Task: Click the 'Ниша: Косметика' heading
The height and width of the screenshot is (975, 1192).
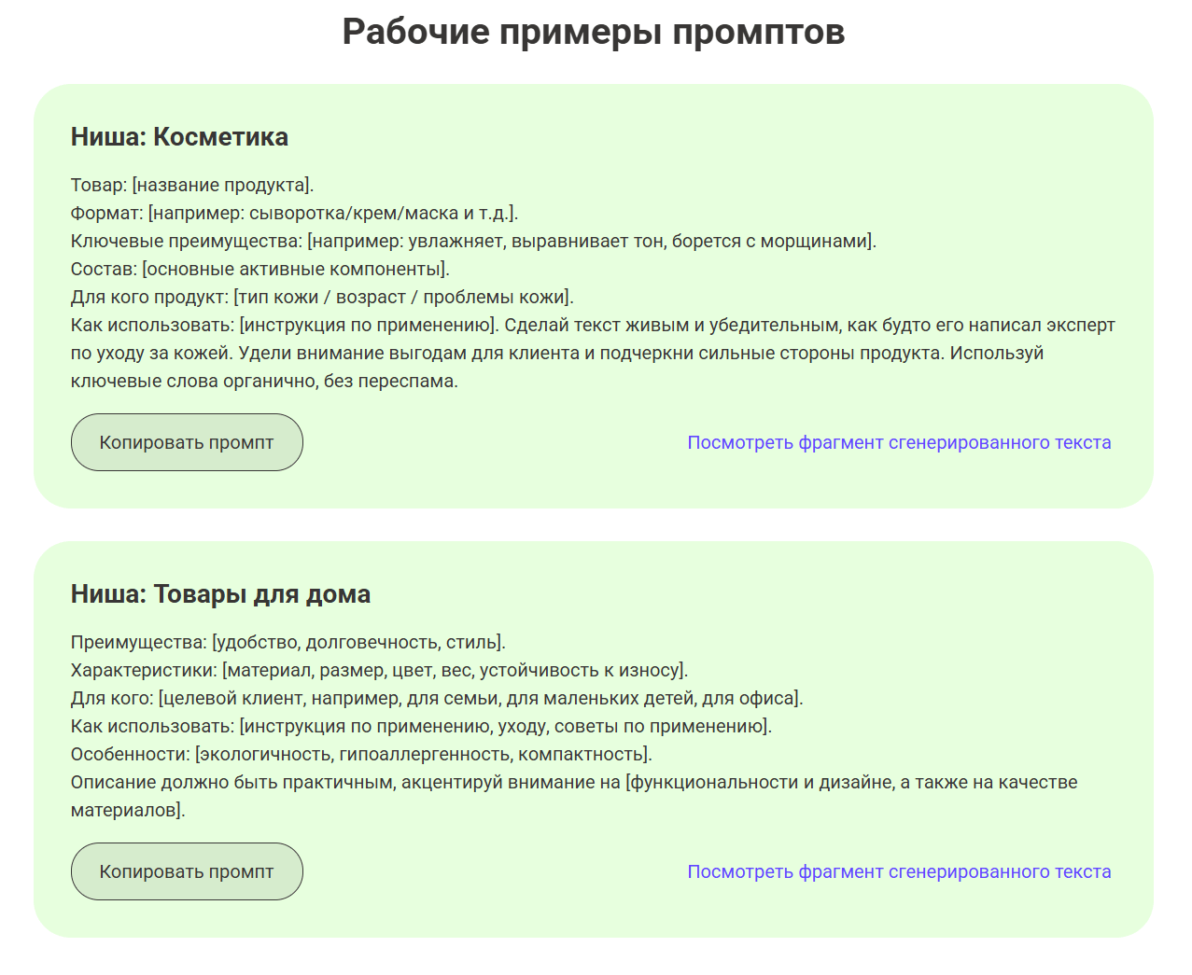Action: pyautogui.click(x=179, y=137)
